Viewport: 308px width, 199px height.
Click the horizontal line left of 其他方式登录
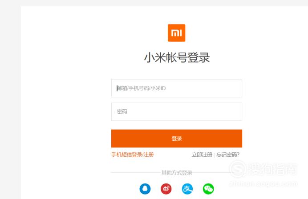[x=136, y=173]
